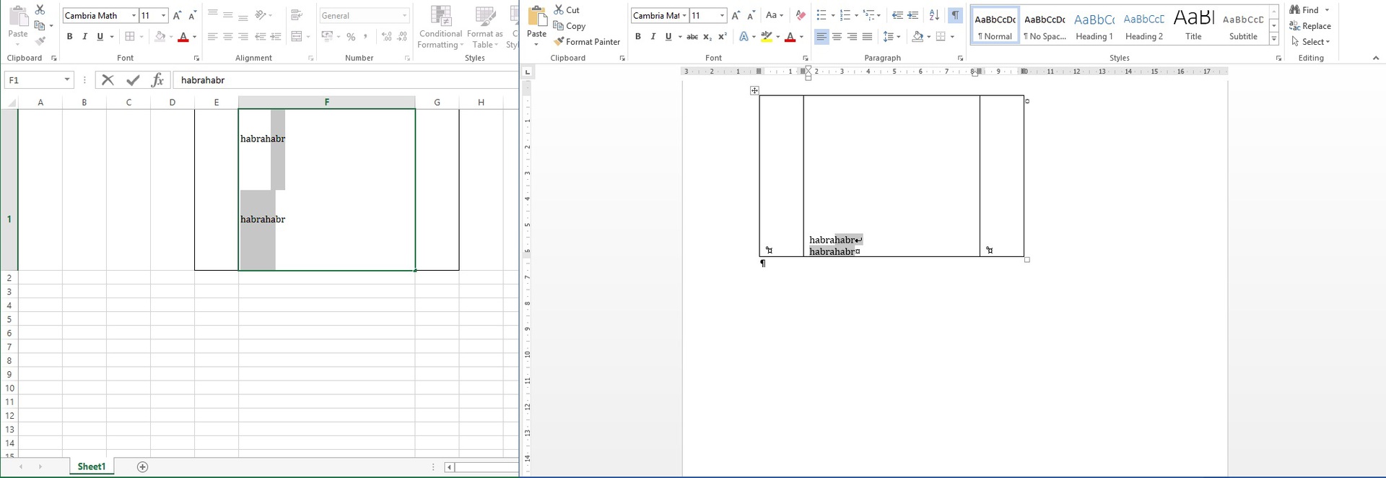Open Excel's font size dropdown
This screenshot has width=1386, height=478.
pyautogui.click(x=163, y=15)
